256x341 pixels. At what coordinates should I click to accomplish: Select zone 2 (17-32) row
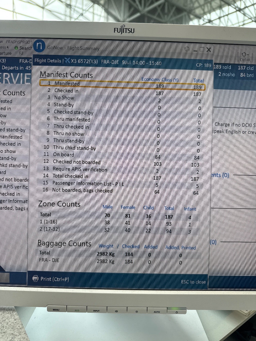pyautogui.click(x=49, y=229)
